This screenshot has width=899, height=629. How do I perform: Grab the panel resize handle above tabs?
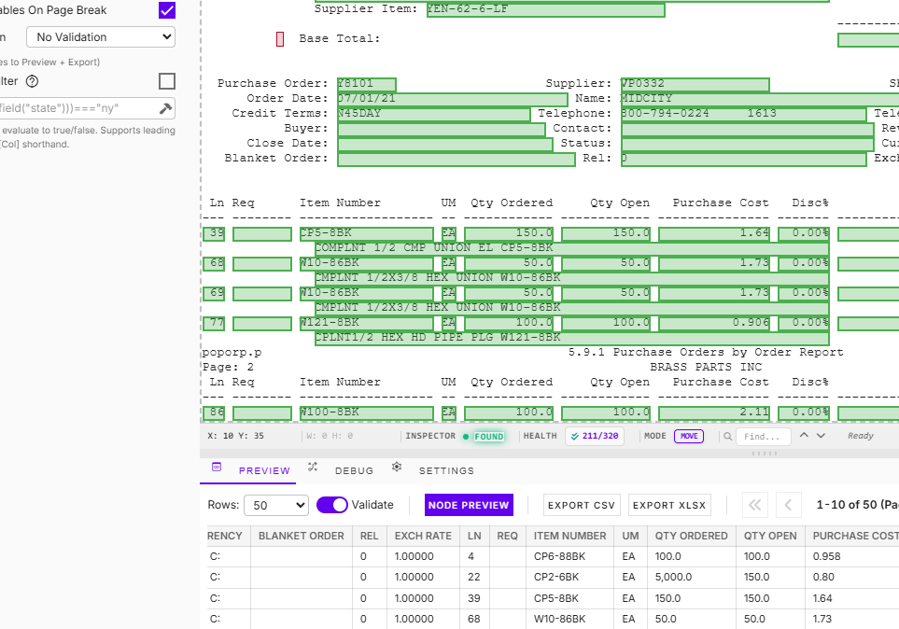coord(765,454)
